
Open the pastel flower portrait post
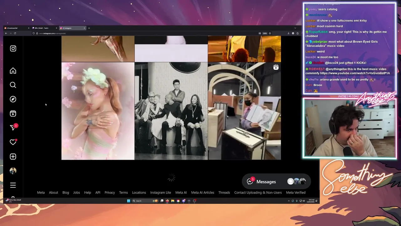98,111
